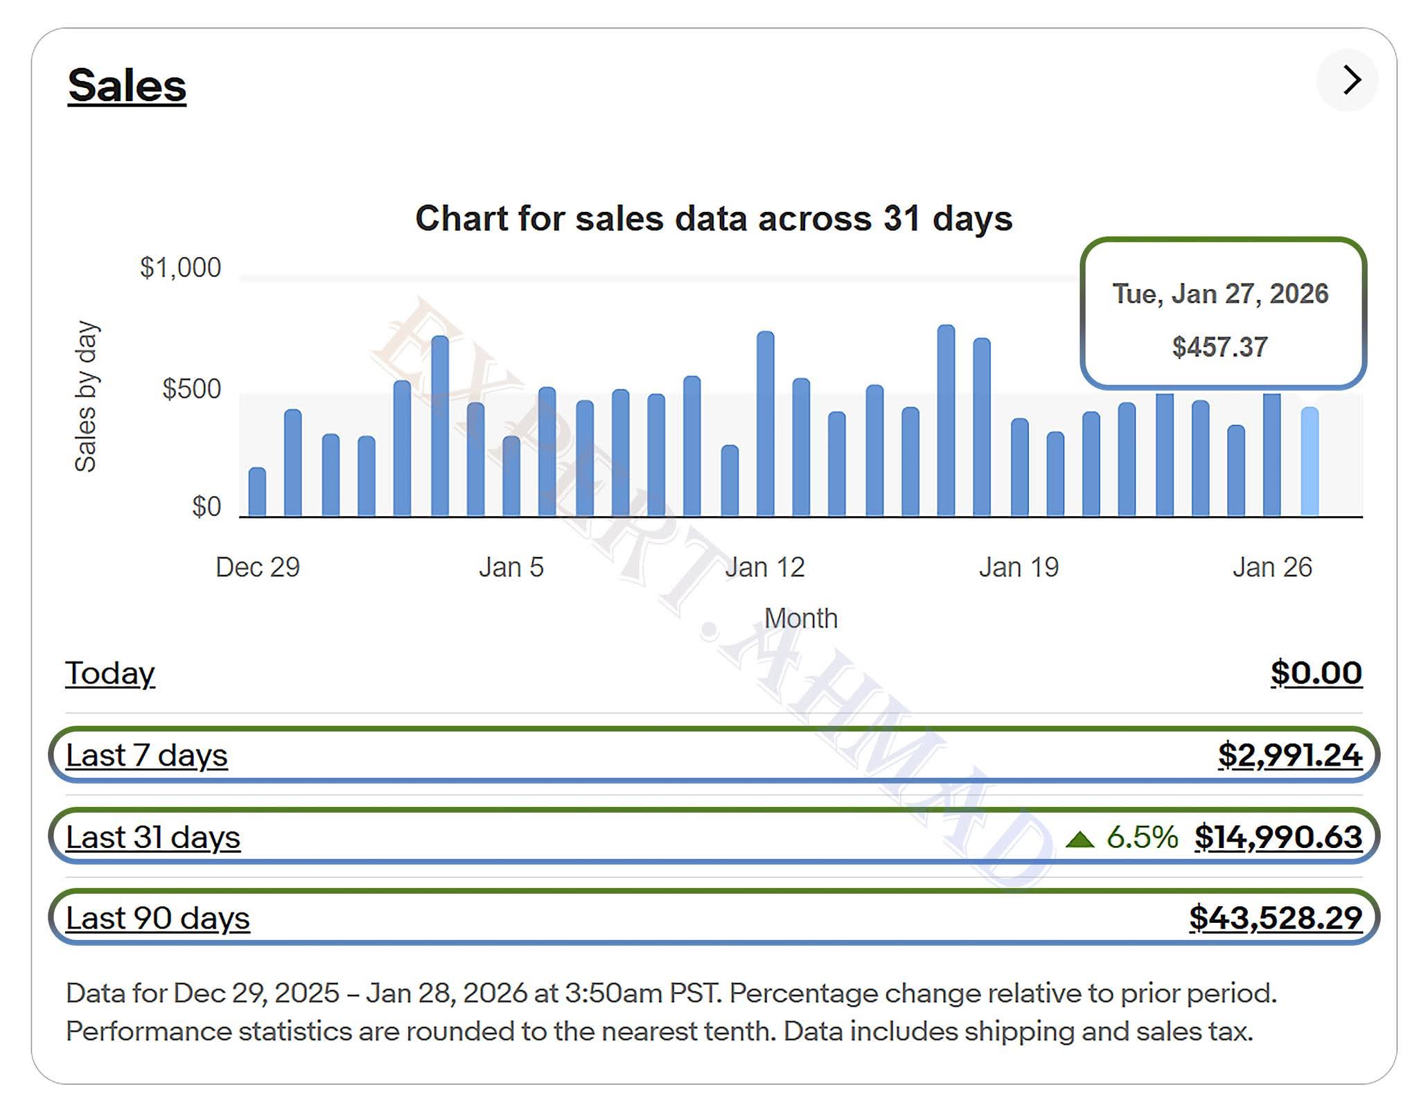Click the first bar for Dec 29
The height and width of the screenshot is (1105, 1419).
257,492
